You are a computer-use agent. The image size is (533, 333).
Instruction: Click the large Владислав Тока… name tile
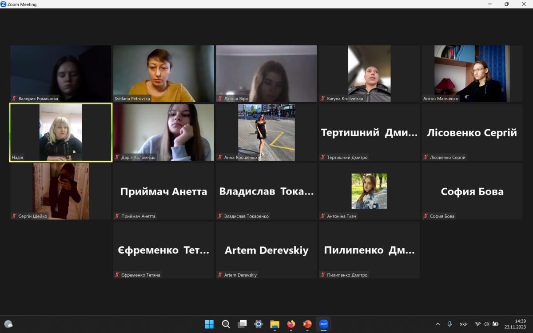[266, 191]
